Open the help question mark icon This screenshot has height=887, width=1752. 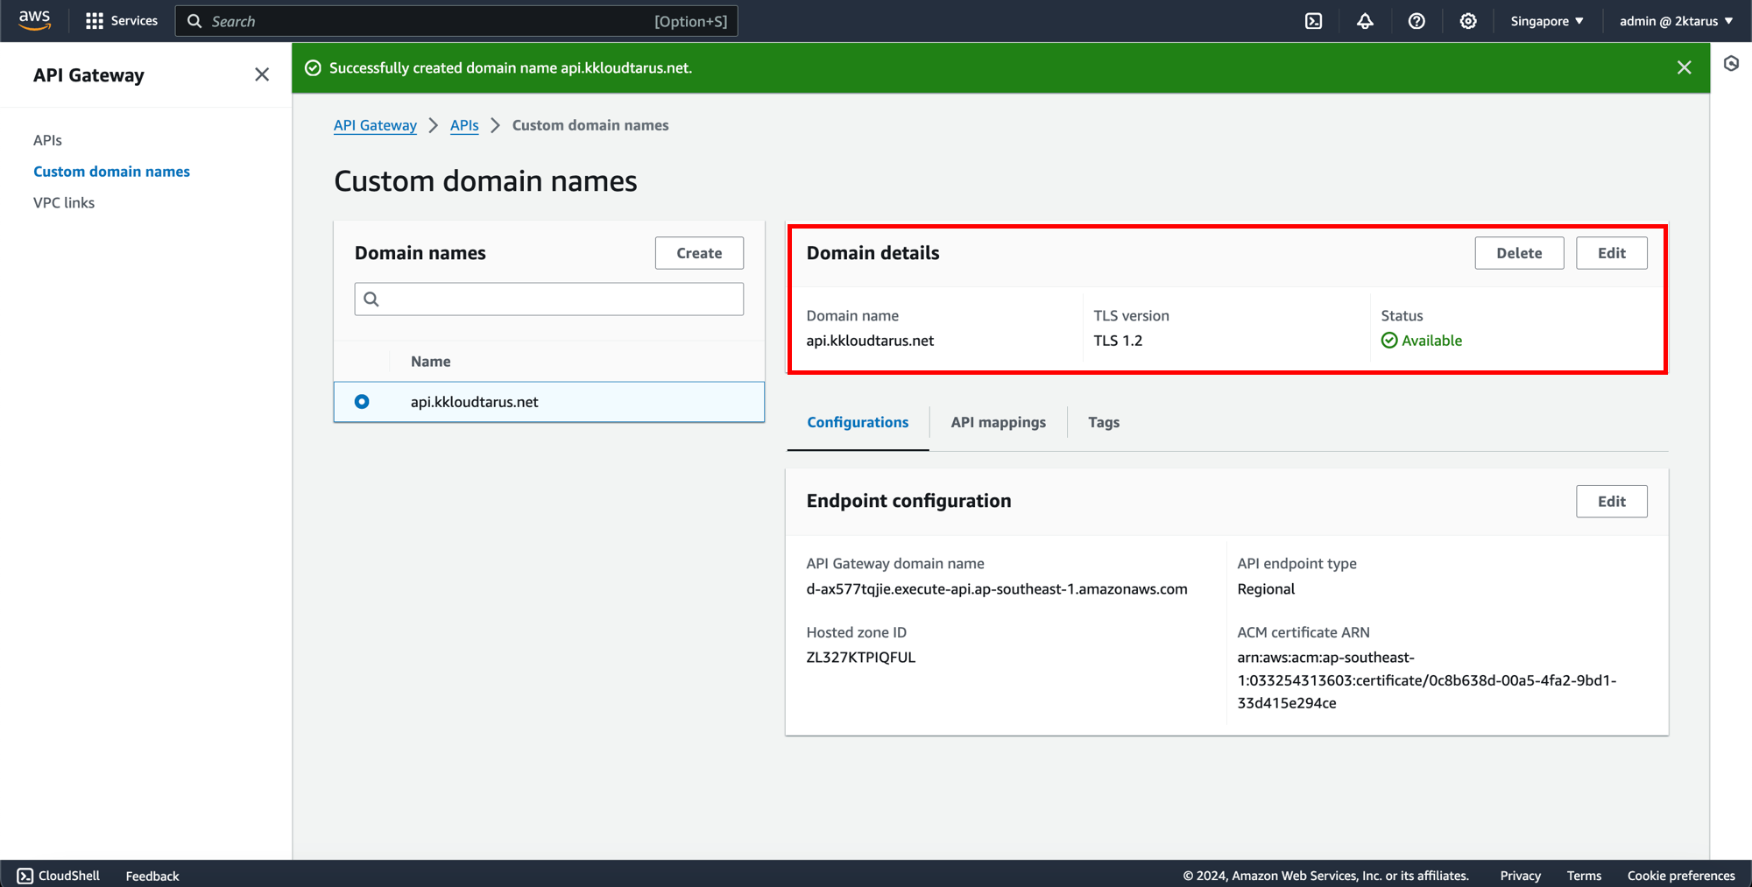click(1416, 21)
